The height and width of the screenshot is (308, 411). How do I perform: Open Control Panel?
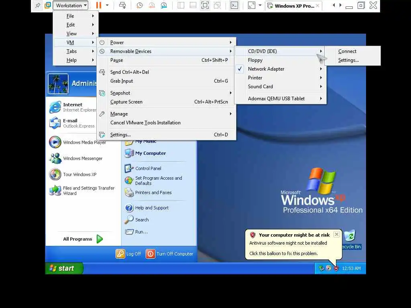coord(143,168)
